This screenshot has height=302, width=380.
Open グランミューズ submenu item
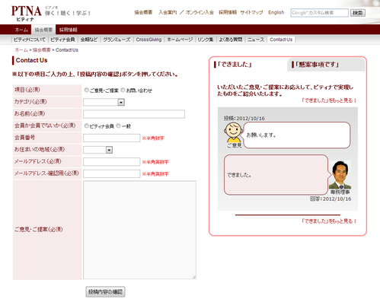pyautogui.click(x=117, y=40)
